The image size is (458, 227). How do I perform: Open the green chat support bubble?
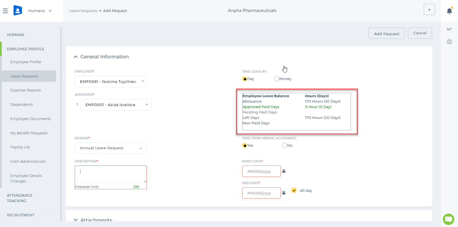click(x=448, y=219)
